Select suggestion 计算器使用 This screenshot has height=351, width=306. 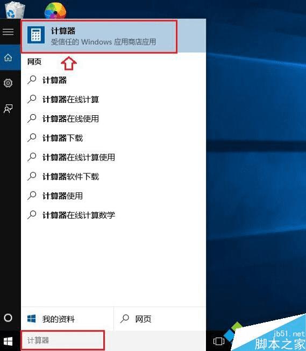pyautogui.click(x=113, y=196)
